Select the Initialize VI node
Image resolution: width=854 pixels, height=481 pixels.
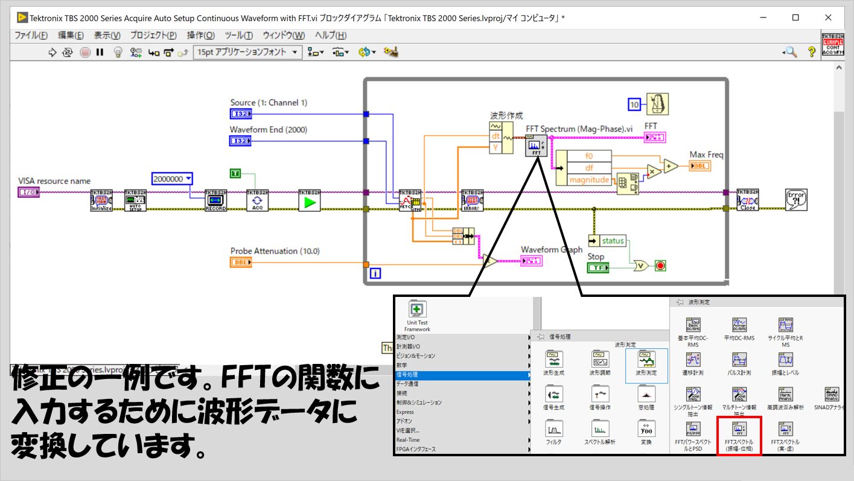pos(101,200)
